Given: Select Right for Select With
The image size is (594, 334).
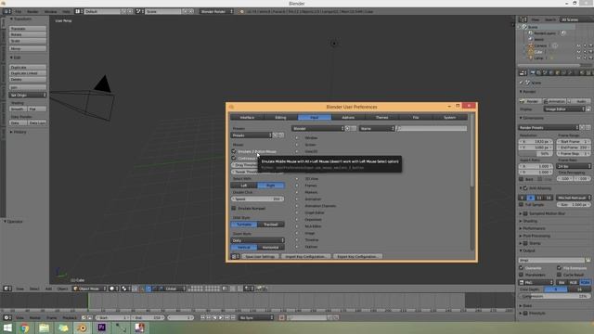Looking at the screenshot, I should 271,186.
